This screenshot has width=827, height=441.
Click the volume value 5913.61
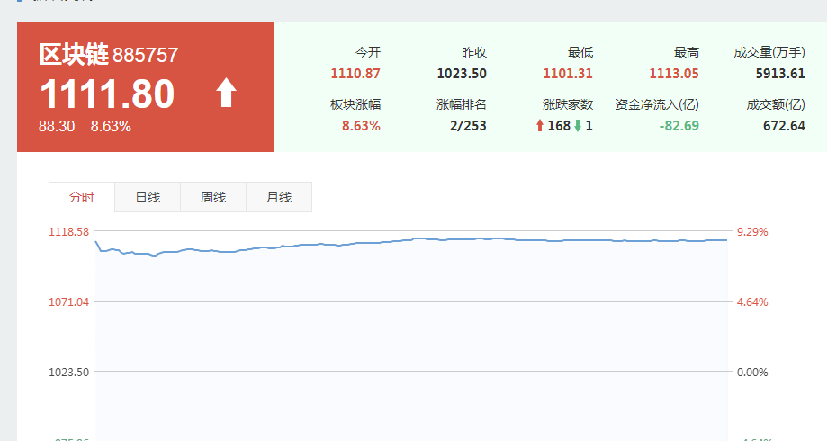[780, 73]
